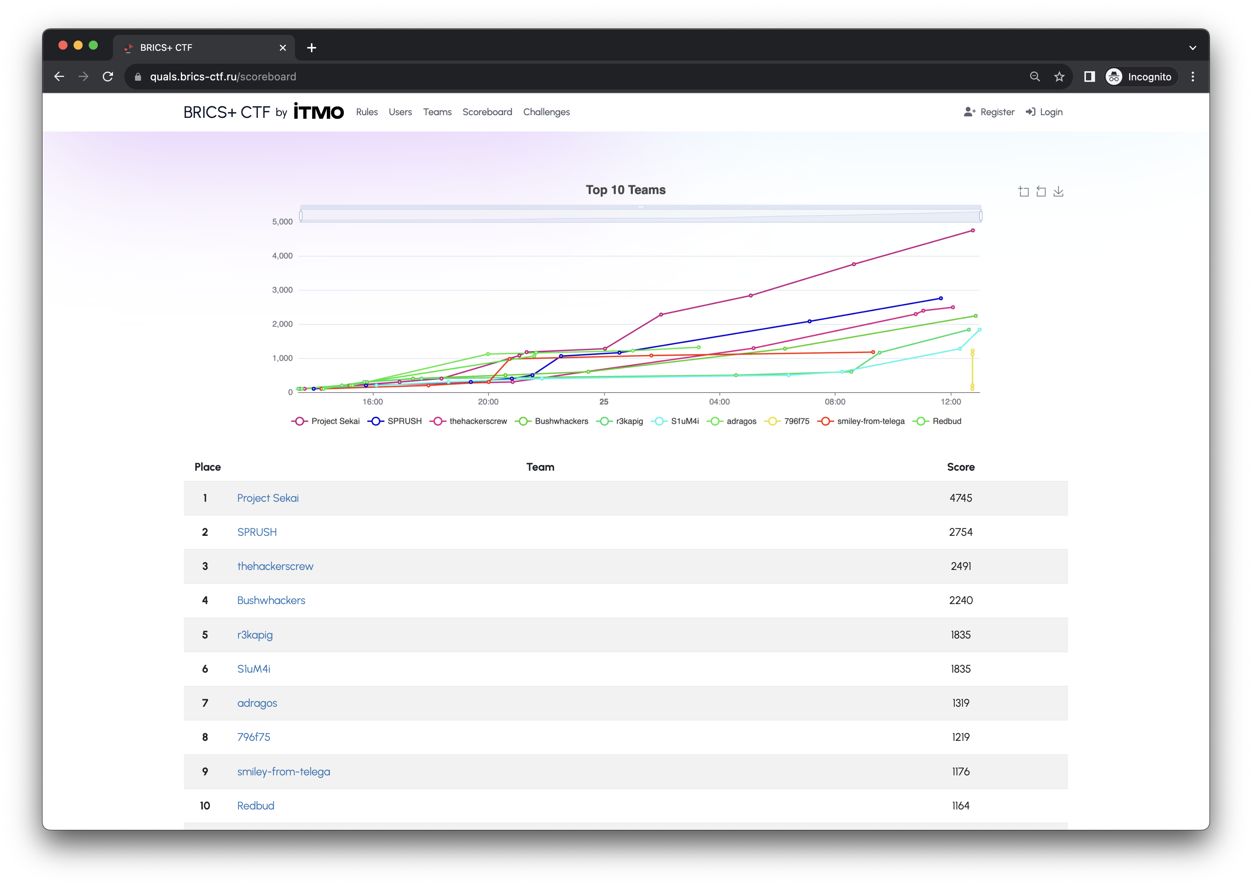
Task: Open new browser tab
Action: (x=312, y=48)
